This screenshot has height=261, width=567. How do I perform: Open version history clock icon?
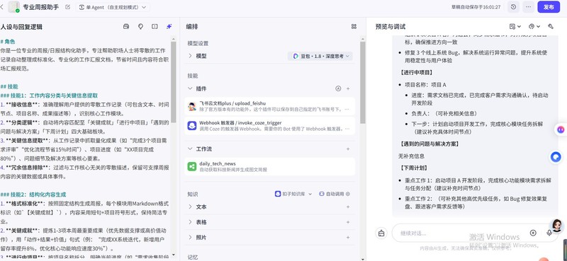[513, 7]
